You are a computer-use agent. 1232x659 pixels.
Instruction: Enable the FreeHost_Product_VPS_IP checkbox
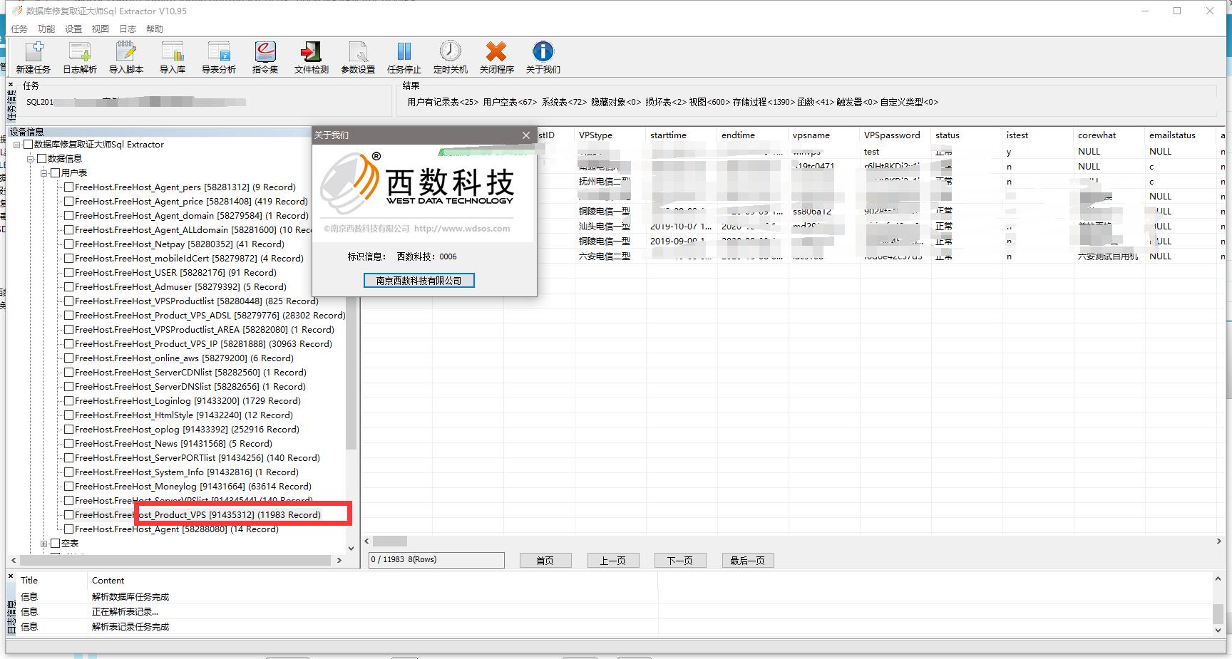[x=69, y=343]
